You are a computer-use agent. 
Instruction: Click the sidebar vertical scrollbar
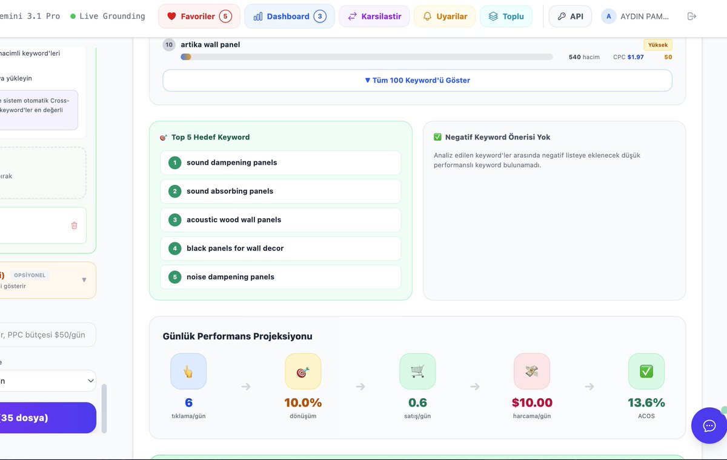click(x=104, y=408)
